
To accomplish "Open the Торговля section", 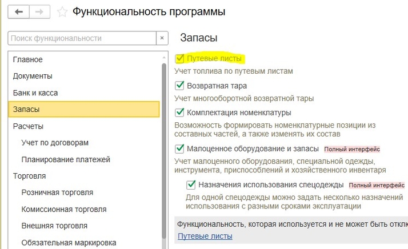I will click(x=30, y=176).
